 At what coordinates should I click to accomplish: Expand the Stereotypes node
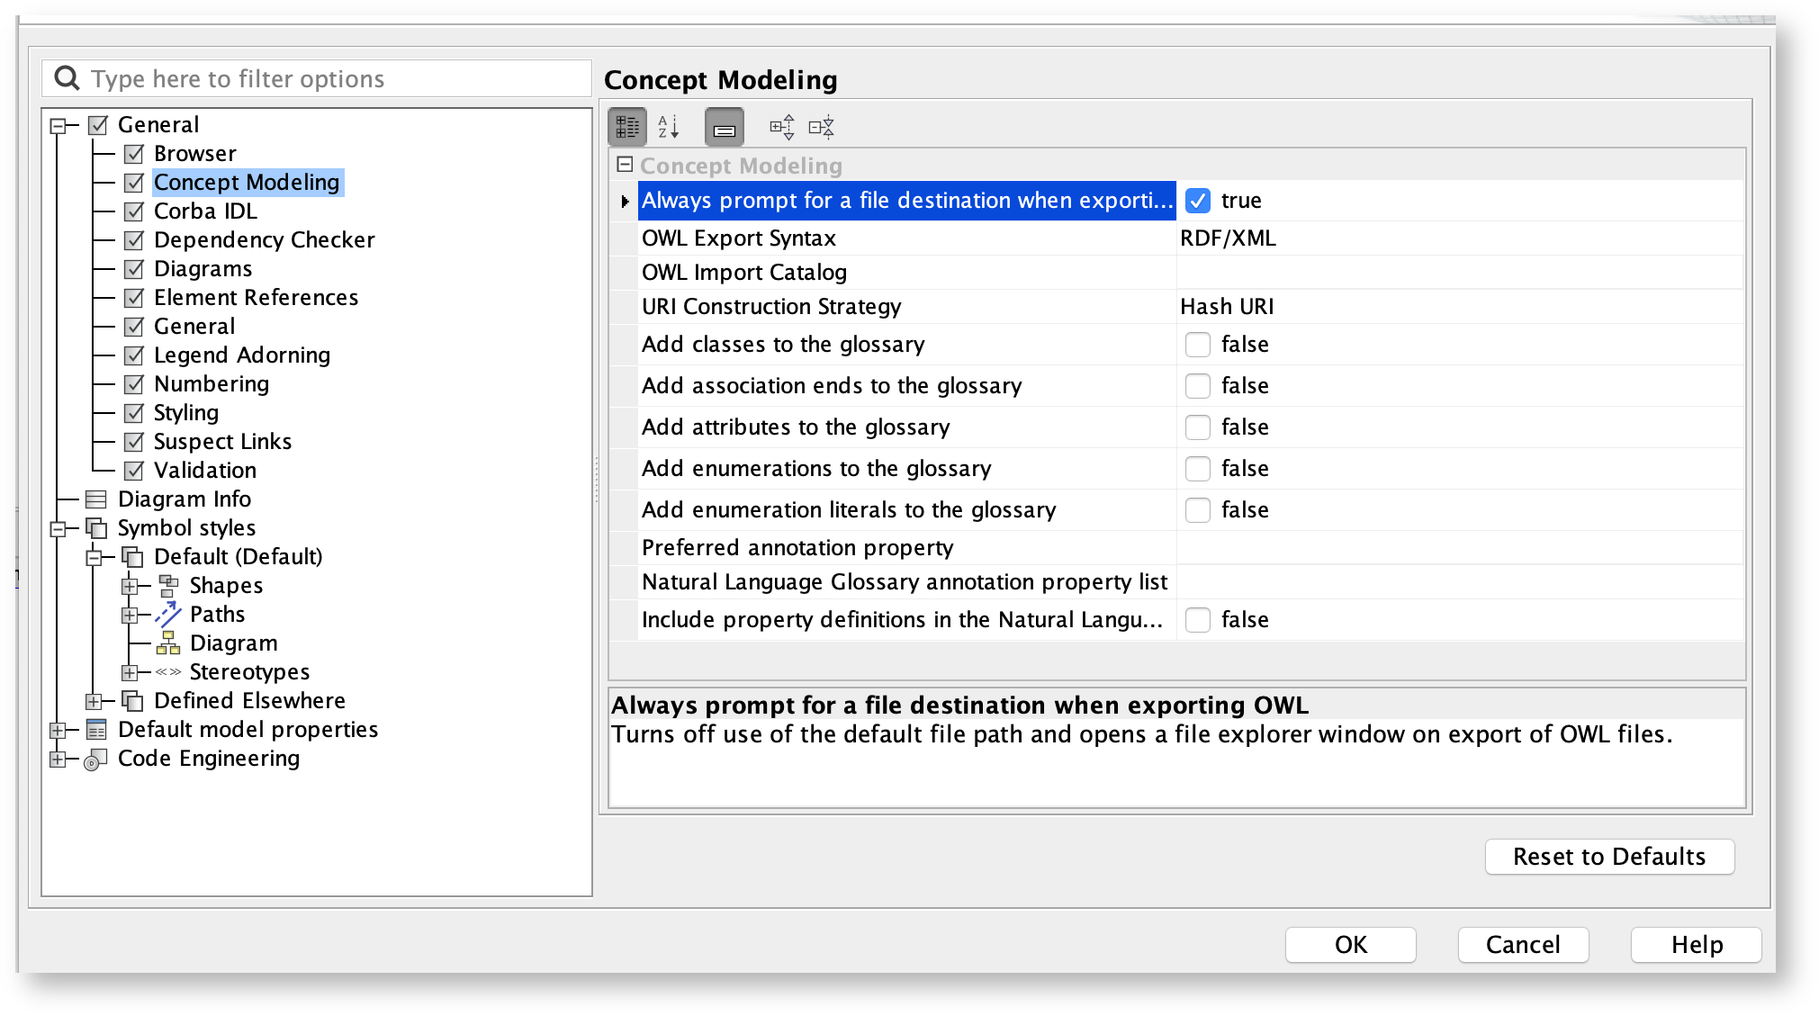click(131, 671)
